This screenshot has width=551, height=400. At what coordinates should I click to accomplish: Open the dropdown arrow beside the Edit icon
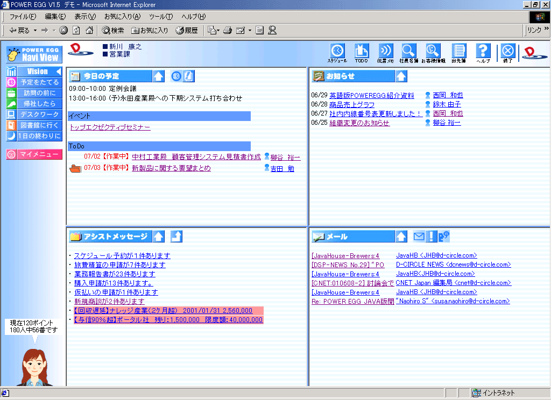click(x=250, y=31)
